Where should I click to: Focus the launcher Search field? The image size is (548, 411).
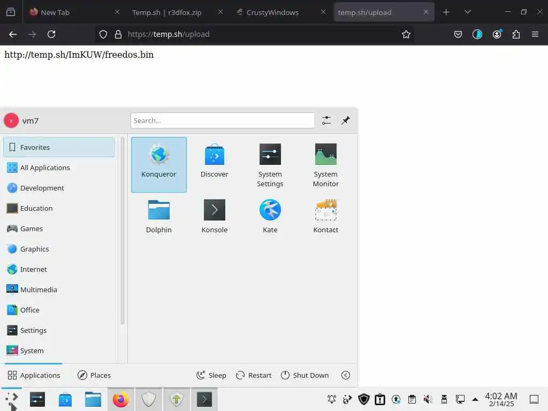coord(223,120)
